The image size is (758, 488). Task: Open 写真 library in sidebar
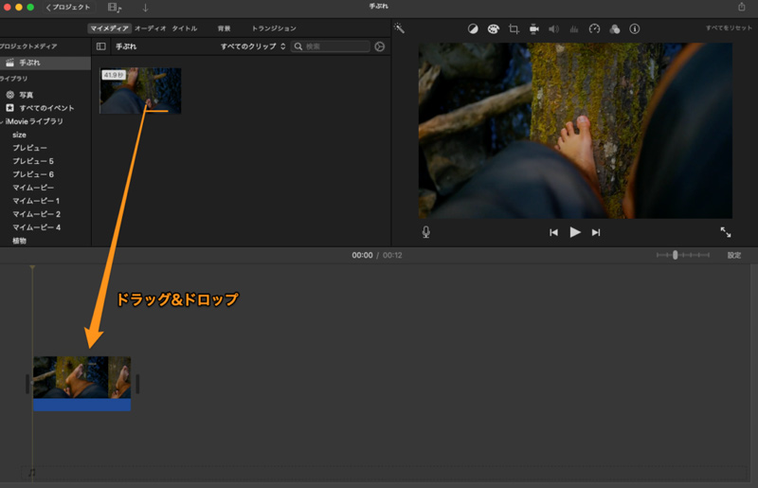27,95
